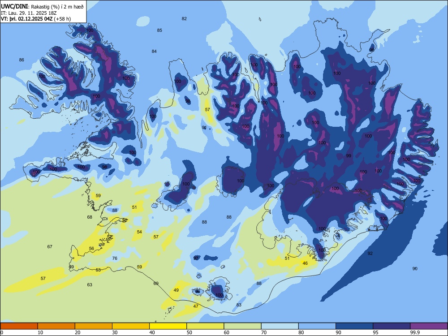
Task: Click the humidity value 76 on the map
Action: 115,258
